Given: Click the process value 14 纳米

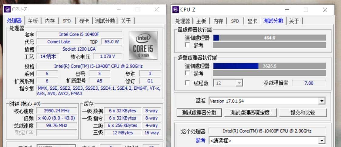Looking at the screenshot, I should (48, 57).
